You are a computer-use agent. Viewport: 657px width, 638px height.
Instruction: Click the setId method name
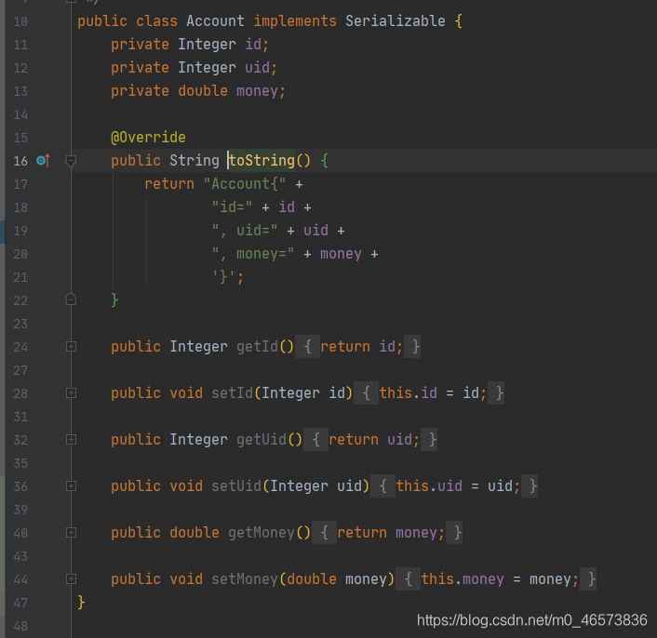click(x=232, y=392)
